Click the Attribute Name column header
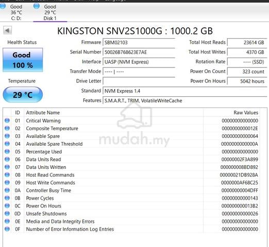 coord(43,113)
